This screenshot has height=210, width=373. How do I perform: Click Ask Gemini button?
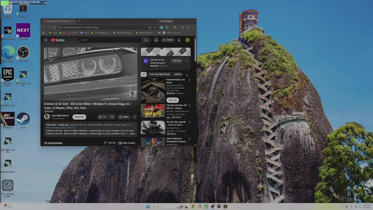tap(166, 21)
